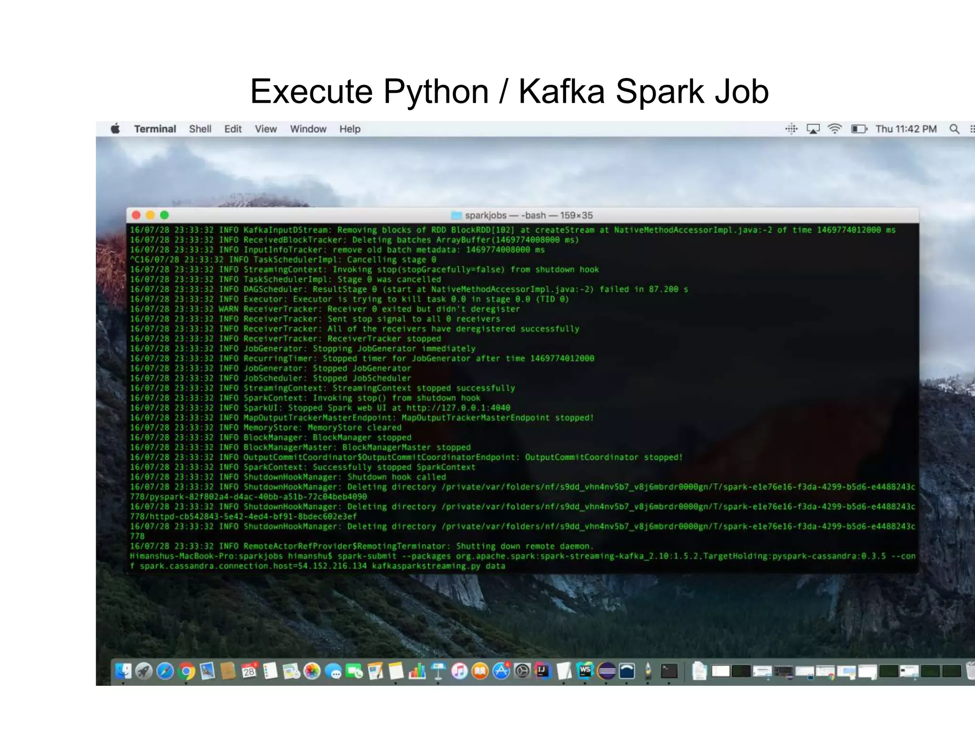
Task: Open the Window menu
Action: [308, 129]
